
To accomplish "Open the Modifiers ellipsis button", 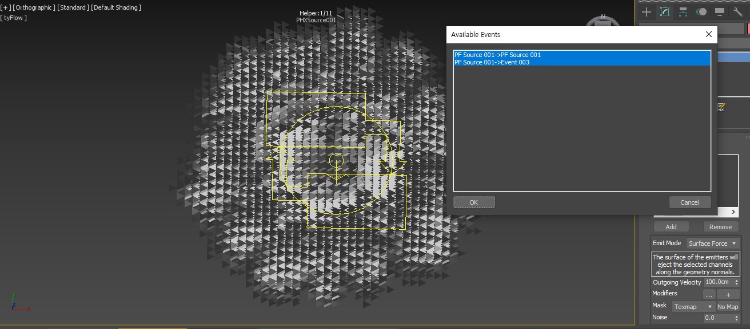I will [x=709, y=295].
